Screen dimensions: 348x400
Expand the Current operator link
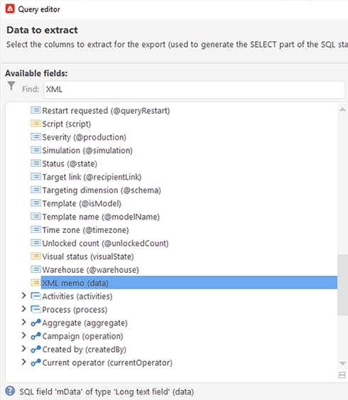[x=23, y=362]
